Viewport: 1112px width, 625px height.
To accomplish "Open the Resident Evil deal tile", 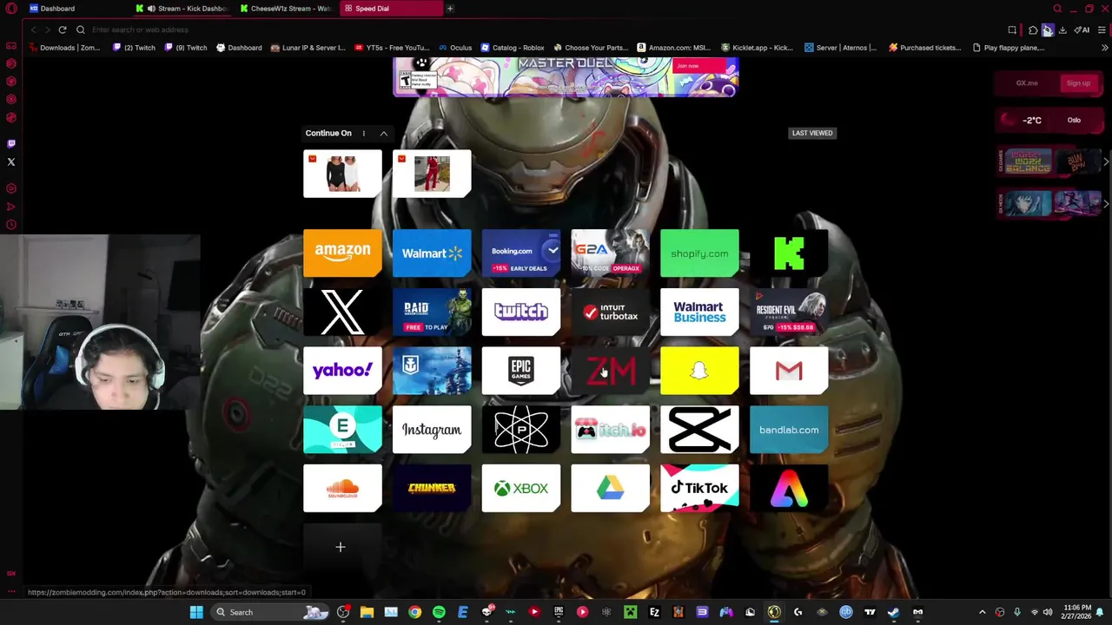I will pyautogui.click(x=789, y=312).
